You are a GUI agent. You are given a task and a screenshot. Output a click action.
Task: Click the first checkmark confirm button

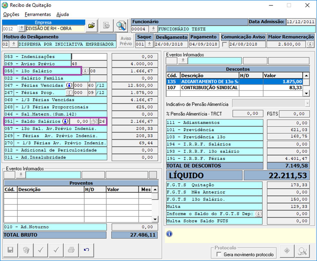(41, 250)
